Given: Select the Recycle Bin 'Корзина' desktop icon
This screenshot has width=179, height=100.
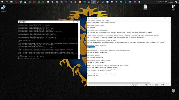Looking at the screenshot, I should point(173,92).
